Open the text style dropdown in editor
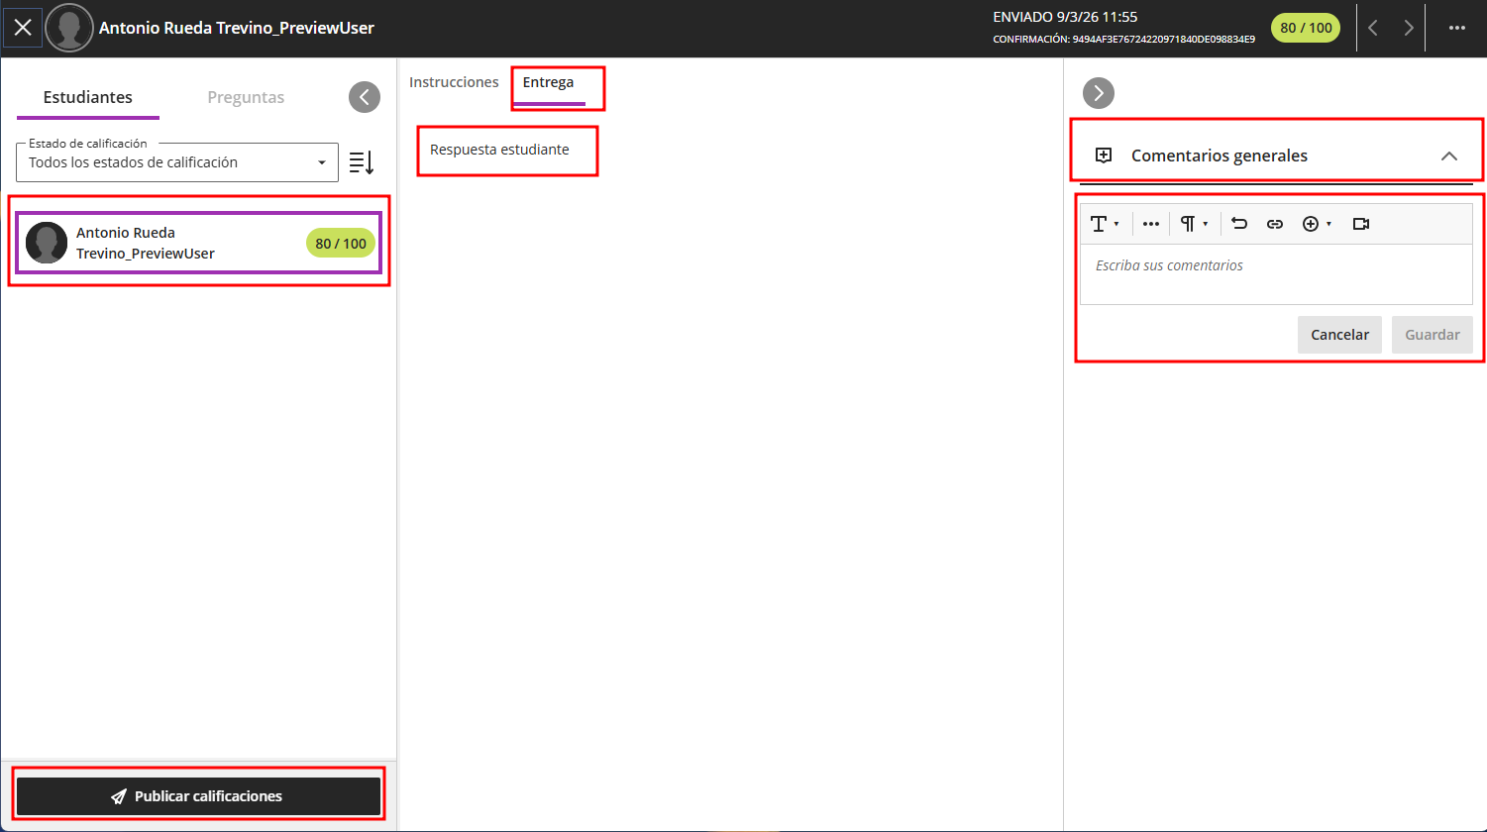Image resolution: width=1487 pixels, height=832 pixels. click(x=1105, y=224)
